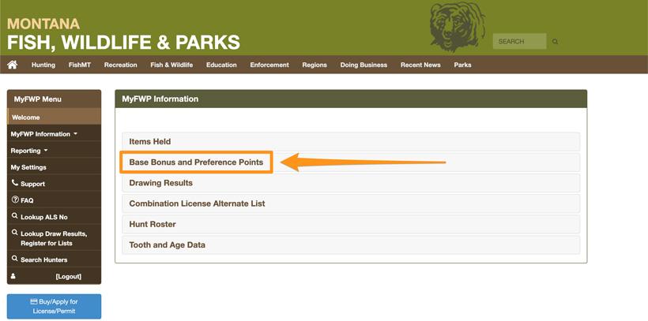This screenshot has height=321, width=648.
Task: Click the bear logo in the header
Action: [457, 27]
